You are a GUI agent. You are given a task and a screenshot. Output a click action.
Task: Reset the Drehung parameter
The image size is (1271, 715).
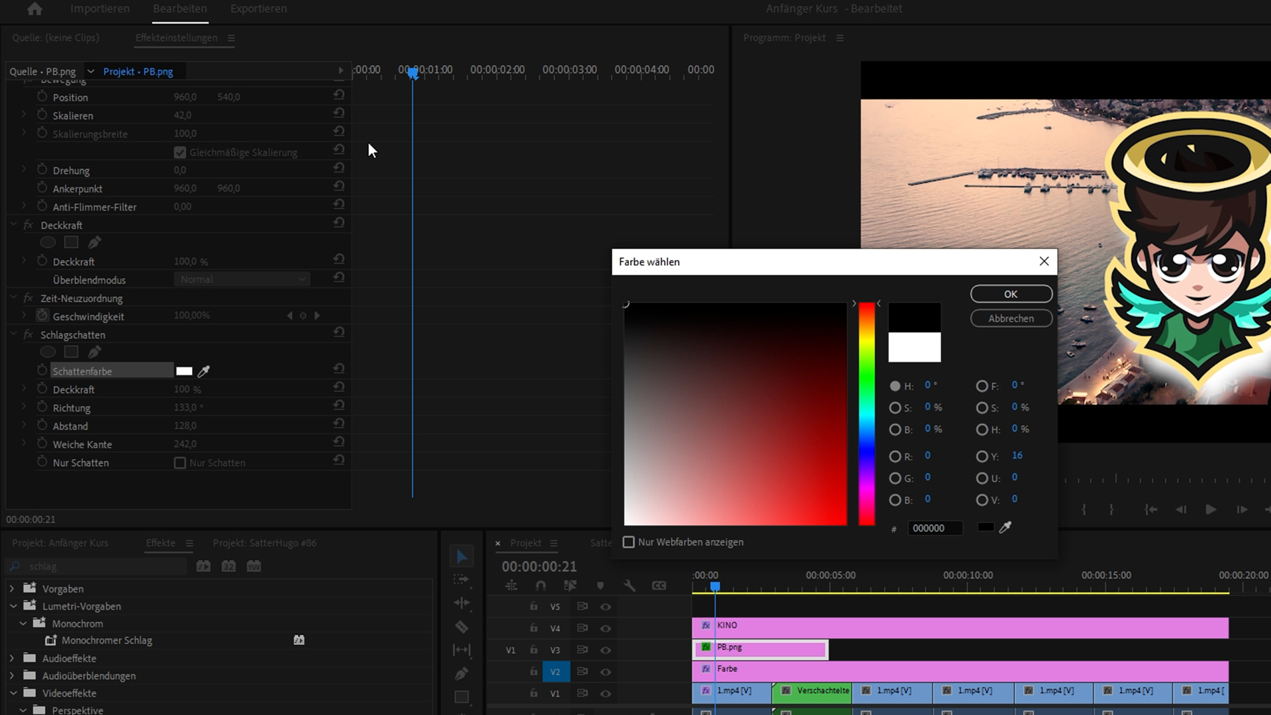point(339,168)
